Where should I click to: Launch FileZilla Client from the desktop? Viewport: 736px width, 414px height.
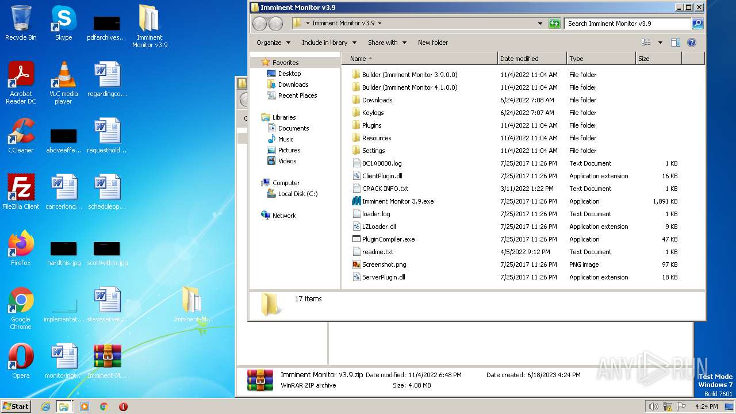coord(21,192)
